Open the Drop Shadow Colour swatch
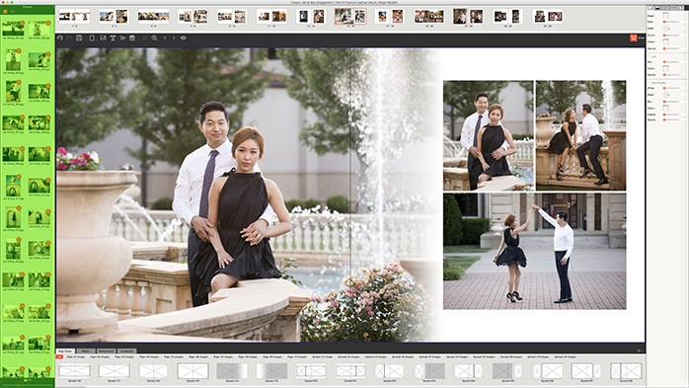The image size is (689, 388). [x=665, y=108]
